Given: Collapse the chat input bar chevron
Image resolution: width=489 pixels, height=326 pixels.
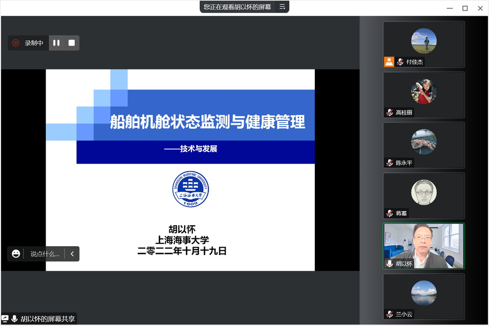Looking at the screenshot, I should click(x=72, y=254).
